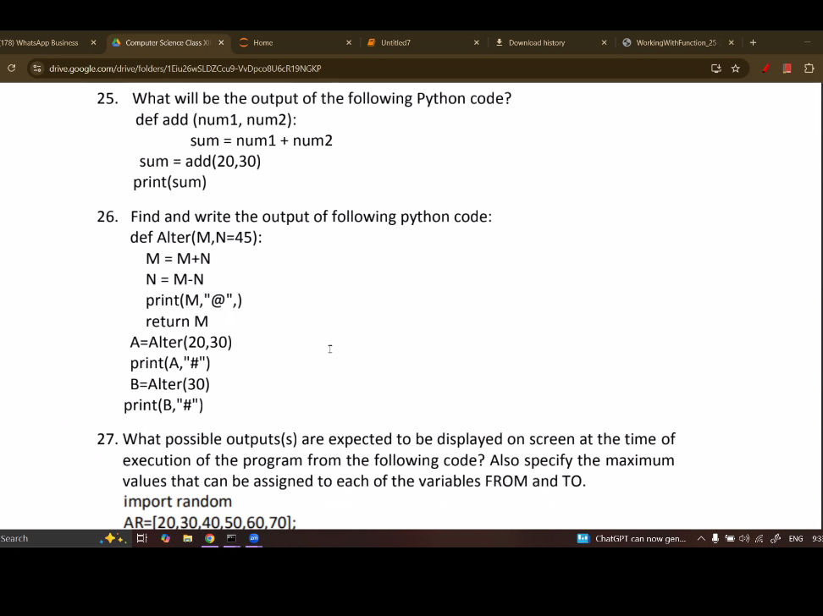Close the Computer Science Class XII tab
Viewport: 823px width, 616px height.
coord(221,42)
